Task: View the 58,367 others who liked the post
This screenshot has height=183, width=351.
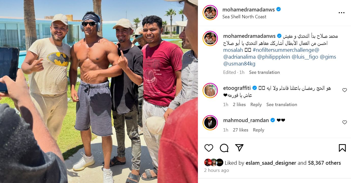Action: point(324,163)
